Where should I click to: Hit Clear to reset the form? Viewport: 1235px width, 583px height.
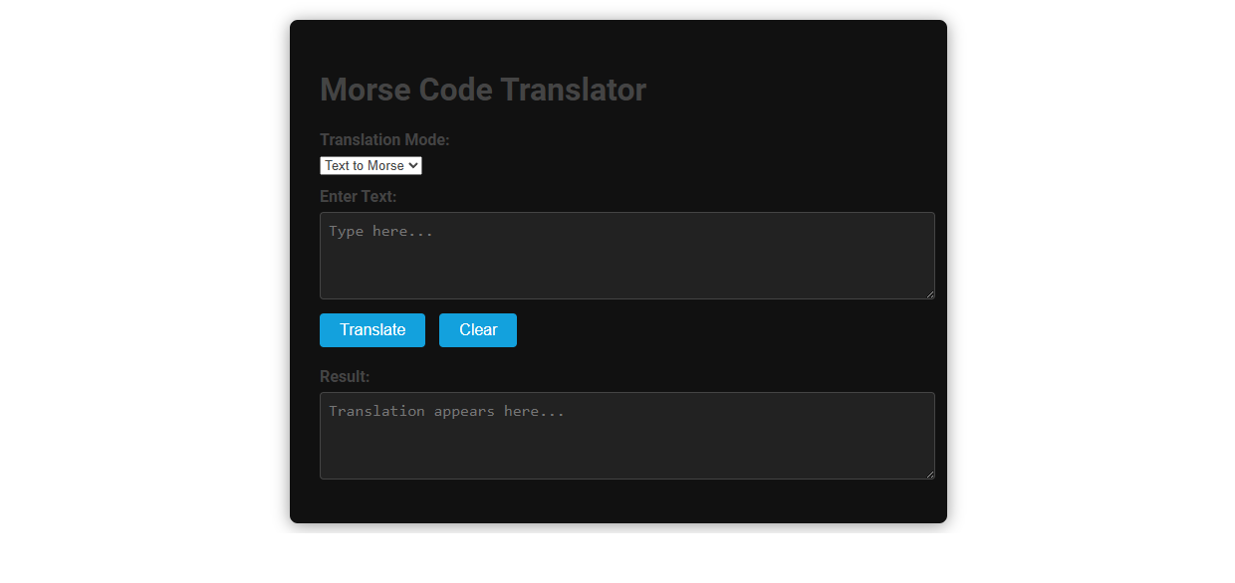click(477, 329)
